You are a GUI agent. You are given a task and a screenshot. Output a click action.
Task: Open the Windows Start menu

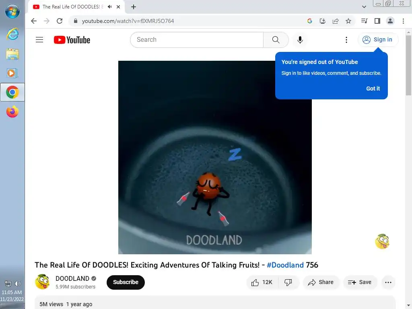click(12, 12)
